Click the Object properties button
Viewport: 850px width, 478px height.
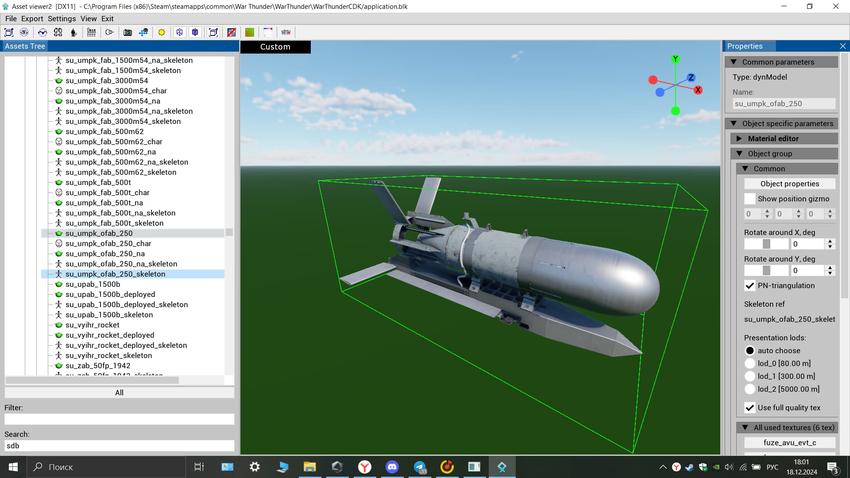coord(790,184)
